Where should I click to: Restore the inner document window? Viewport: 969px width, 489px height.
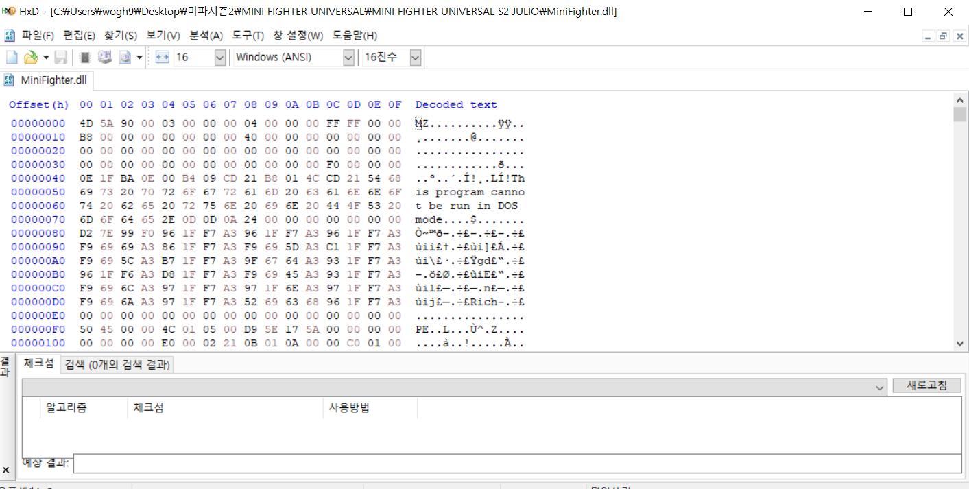(943, 36)
